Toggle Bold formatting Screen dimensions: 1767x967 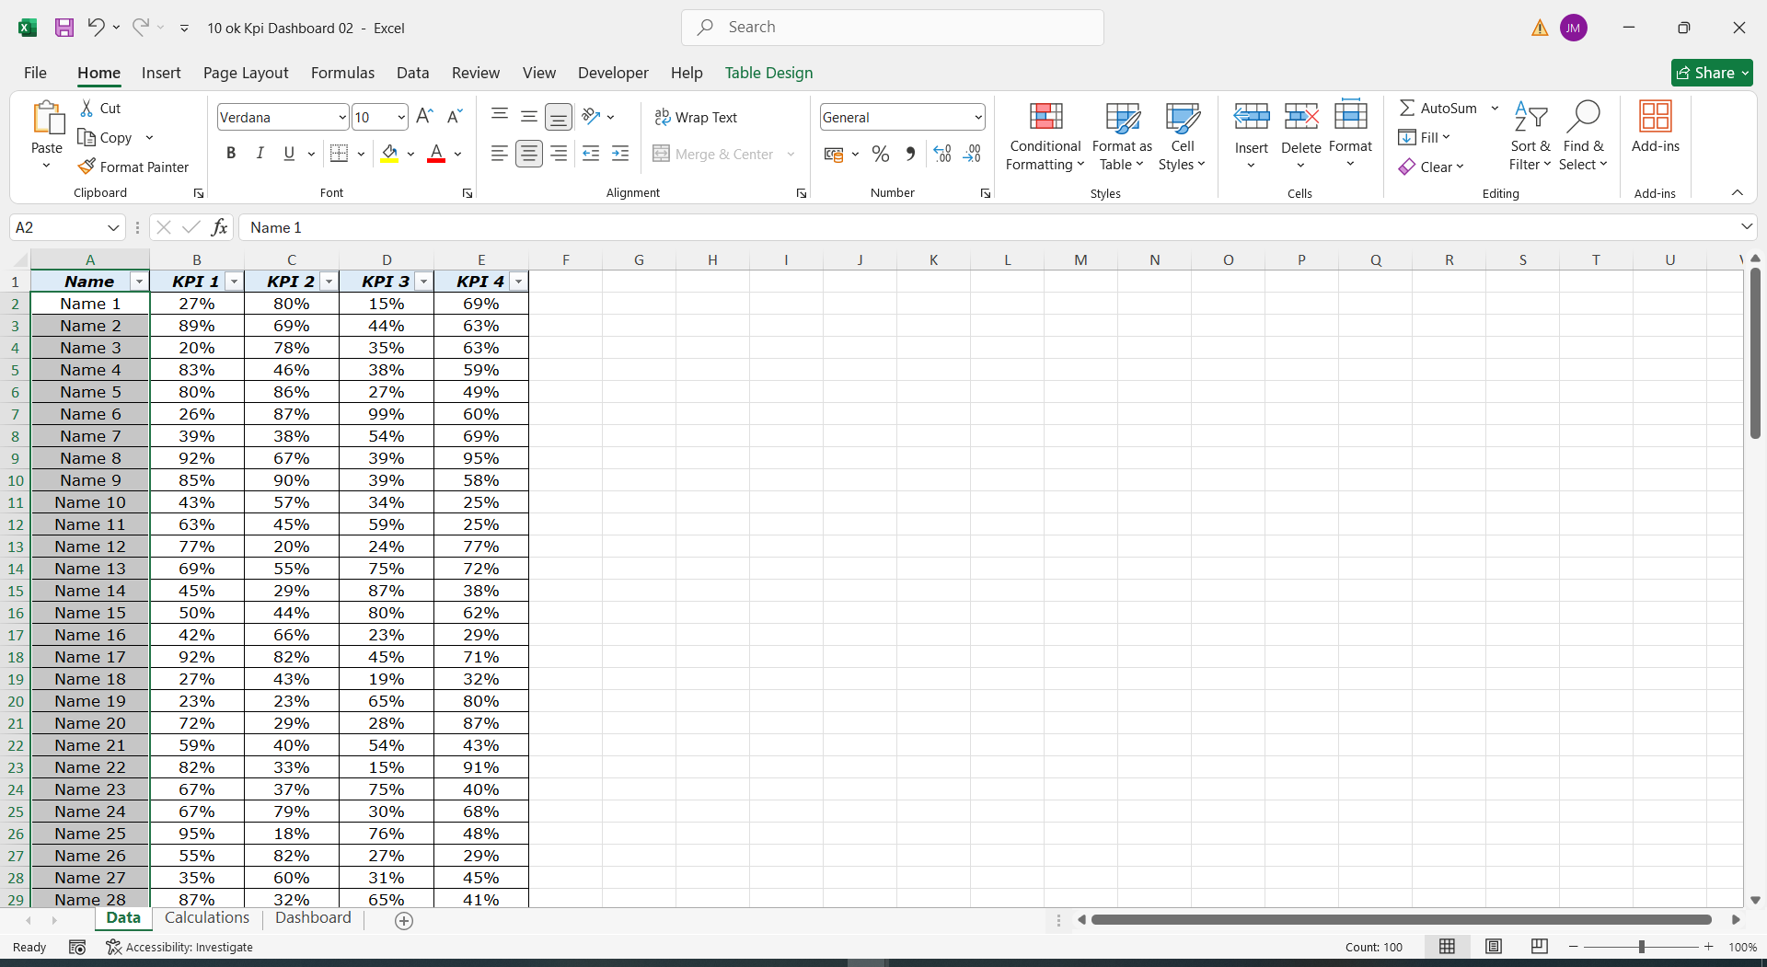coord(231,154)
